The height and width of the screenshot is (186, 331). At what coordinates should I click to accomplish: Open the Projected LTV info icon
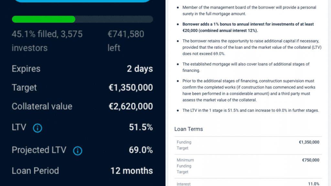78,150
